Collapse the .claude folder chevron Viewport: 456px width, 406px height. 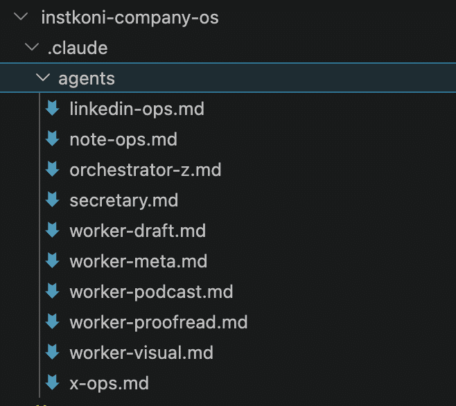pyautogui.click(x=30, y=48)
